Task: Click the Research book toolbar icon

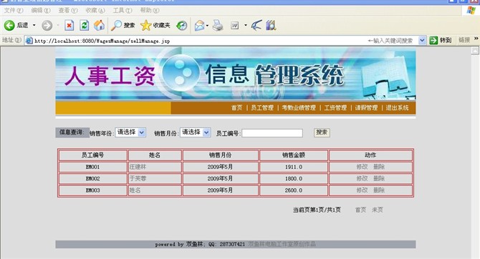Action: click(271, 25)
